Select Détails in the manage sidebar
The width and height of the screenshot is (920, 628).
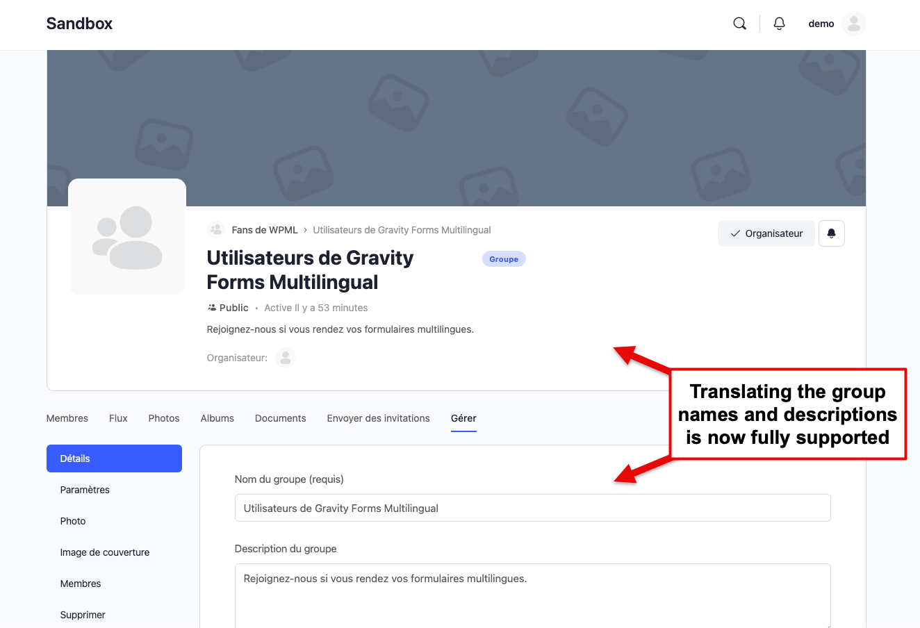click(114, 458)
